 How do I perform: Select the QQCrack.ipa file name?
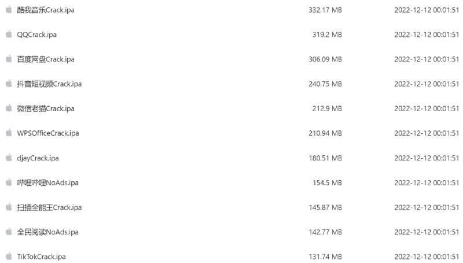37,35
